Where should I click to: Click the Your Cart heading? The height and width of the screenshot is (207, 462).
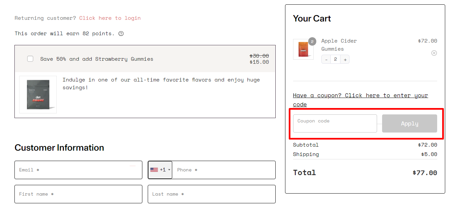point(312,18)
